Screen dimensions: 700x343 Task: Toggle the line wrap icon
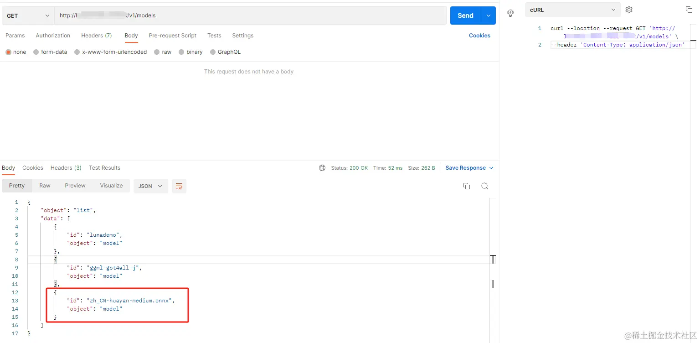[x=179, y=186]
